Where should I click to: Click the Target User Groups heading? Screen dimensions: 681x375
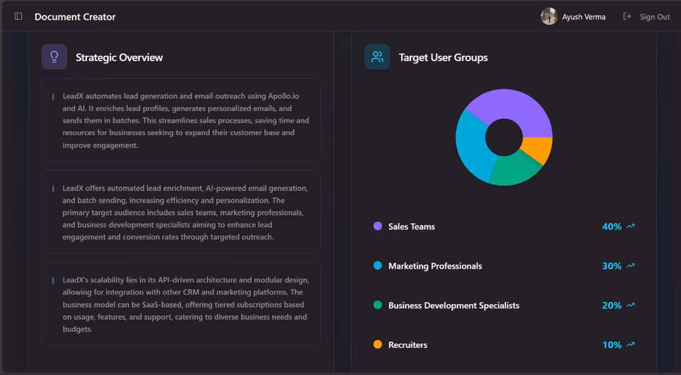pyautogui.click(x=444, y=57)
